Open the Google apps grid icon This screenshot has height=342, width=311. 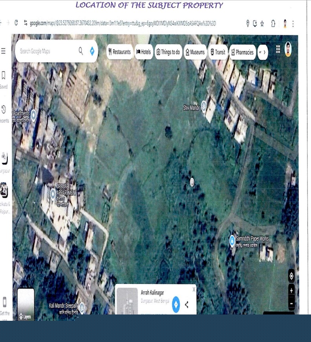tap(278, 49)
